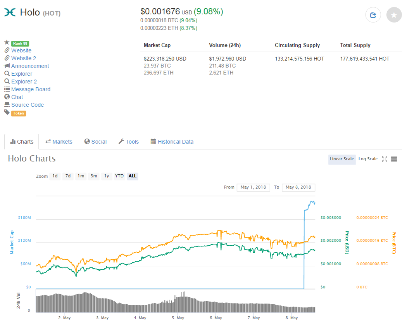Click the star icon beside Rank 88
Viewport: 407px width, 321px height.
7,42
